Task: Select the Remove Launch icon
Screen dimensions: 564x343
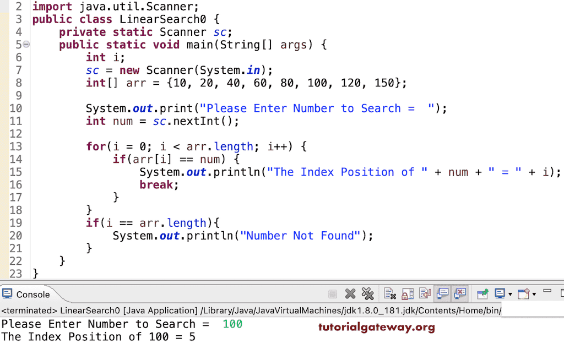Action: pyautogui.click(x=350, y=293)
